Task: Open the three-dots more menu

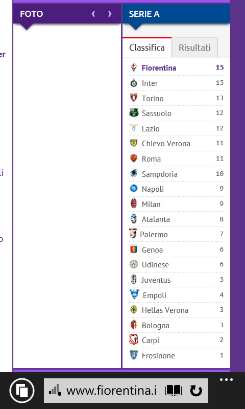Action: point(226,380)
